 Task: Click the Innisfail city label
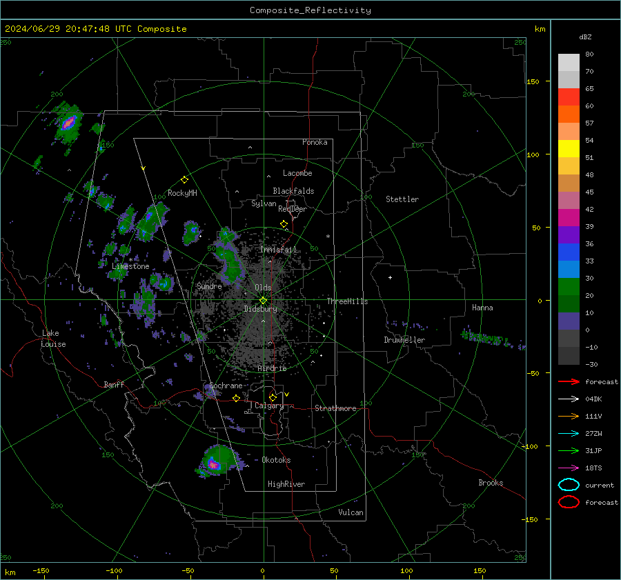click(x=278, y=250)
